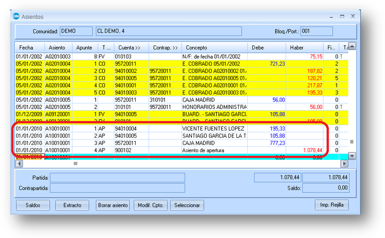The image size is (385, 238).
Task: Click the vertical scrollbar down arrow
Action: click(x=352, y=156)
